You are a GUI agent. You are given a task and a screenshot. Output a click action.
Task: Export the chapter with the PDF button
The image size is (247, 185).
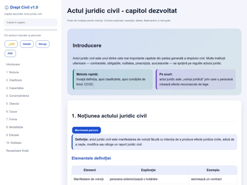click(x=10, y=53)
